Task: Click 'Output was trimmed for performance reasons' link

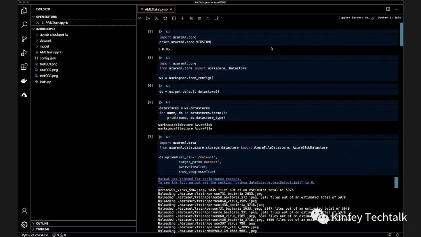Action: point(200,179)
